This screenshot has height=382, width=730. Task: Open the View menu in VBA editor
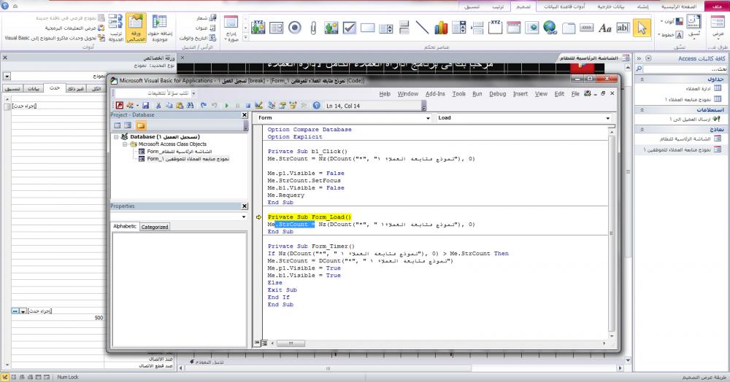click(x=541, y=94)
